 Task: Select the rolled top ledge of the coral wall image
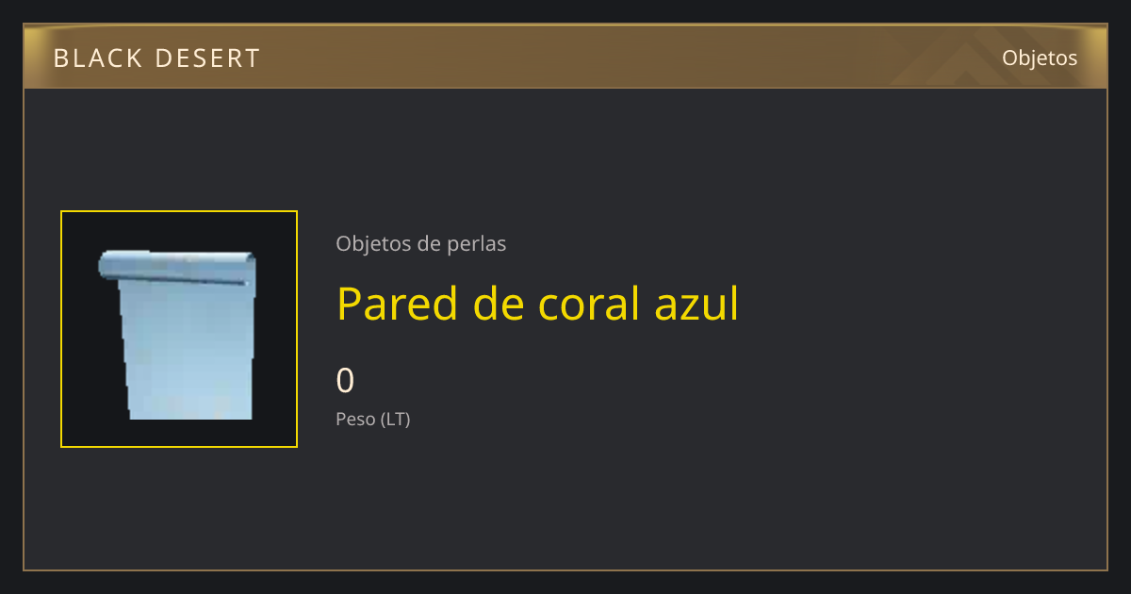point(177,265)
